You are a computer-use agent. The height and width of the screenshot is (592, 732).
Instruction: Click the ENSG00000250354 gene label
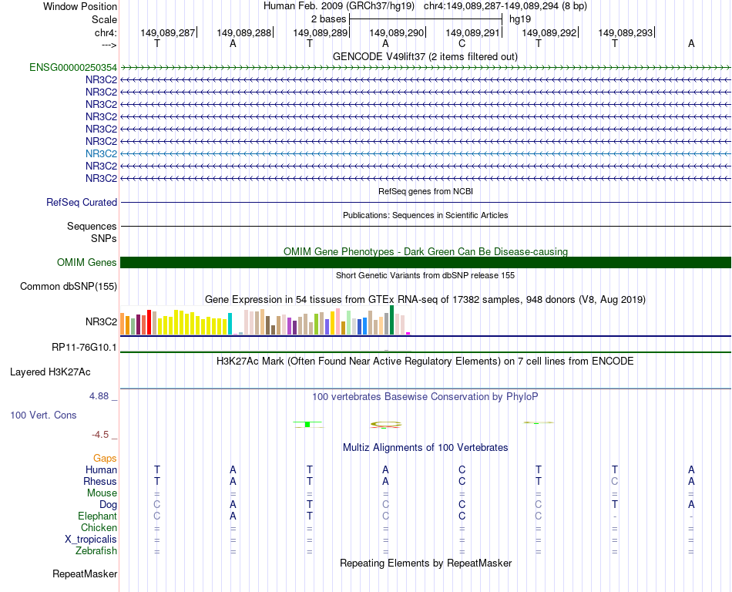coord(73,67)
